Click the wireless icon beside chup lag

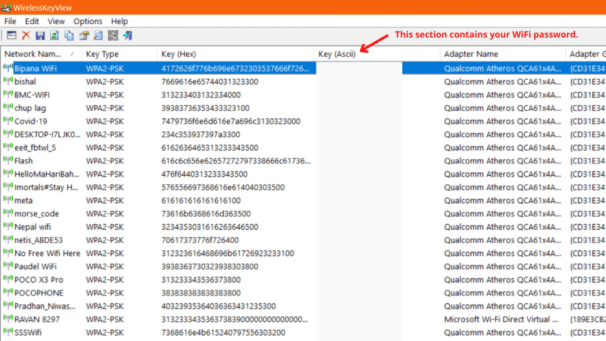[8, 108]
